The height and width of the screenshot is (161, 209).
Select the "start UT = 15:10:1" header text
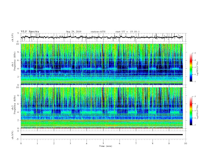(x=127, y=32)
